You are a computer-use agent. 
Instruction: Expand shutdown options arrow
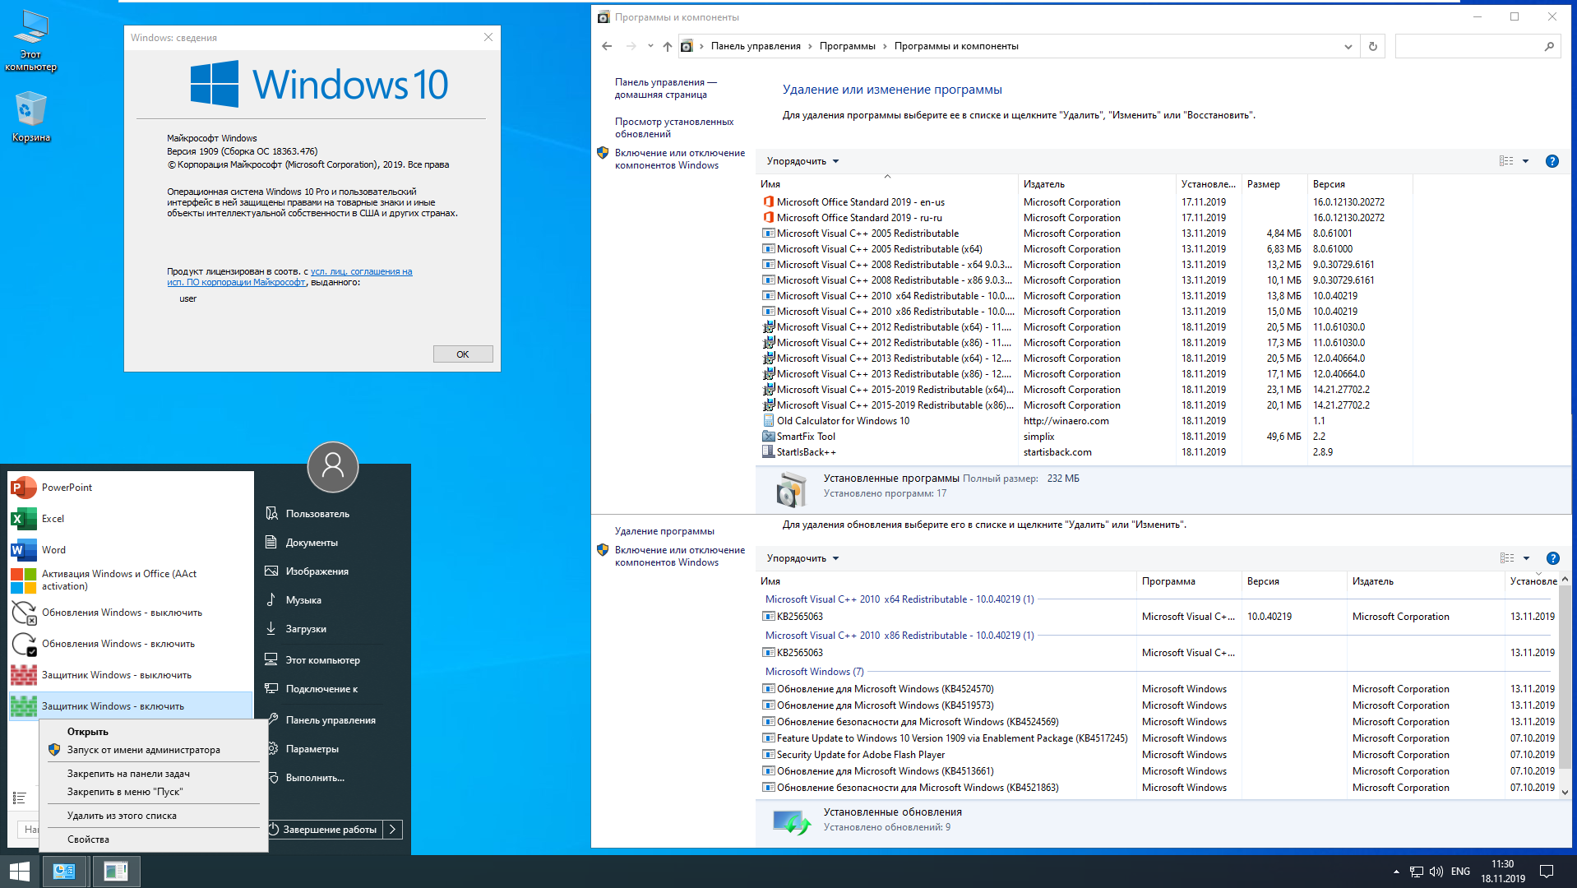393,829
